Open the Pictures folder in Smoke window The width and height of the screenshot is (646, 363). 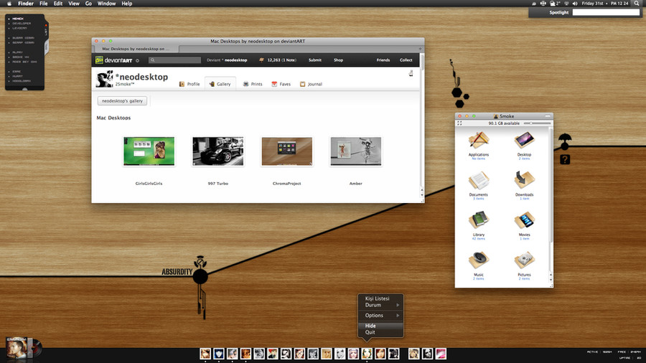tap(524, 260)
